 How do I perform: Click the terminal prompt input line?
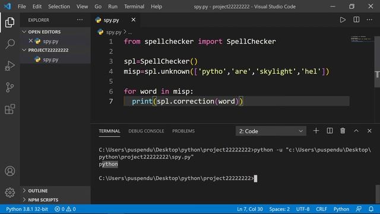tap(178, 178)
